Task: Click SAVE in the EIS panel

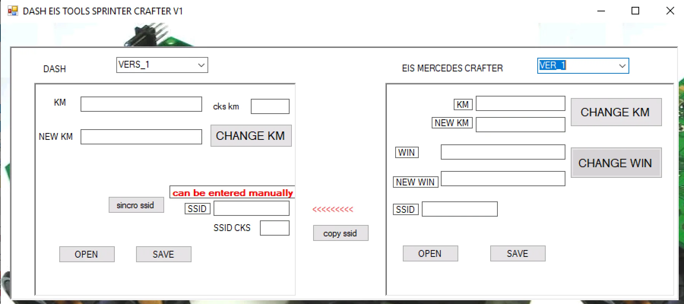Action: point(518,253)
